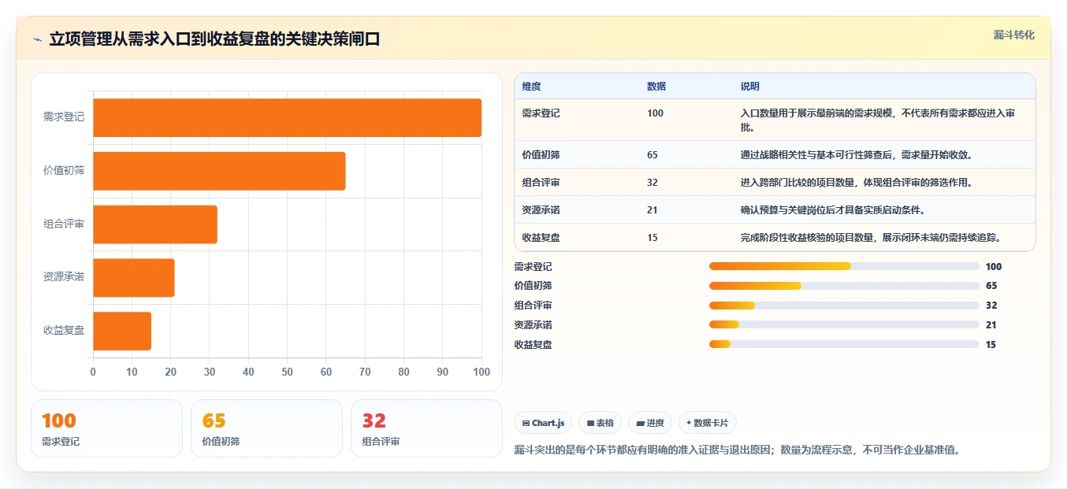Click the page title 立项管理从需求入口

[x=214, y=39]
